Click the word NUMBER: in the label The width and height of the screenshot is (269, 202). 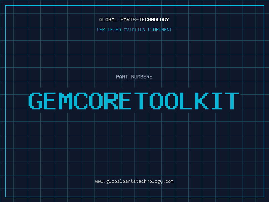pyautogui.click(x=142, y=77)
